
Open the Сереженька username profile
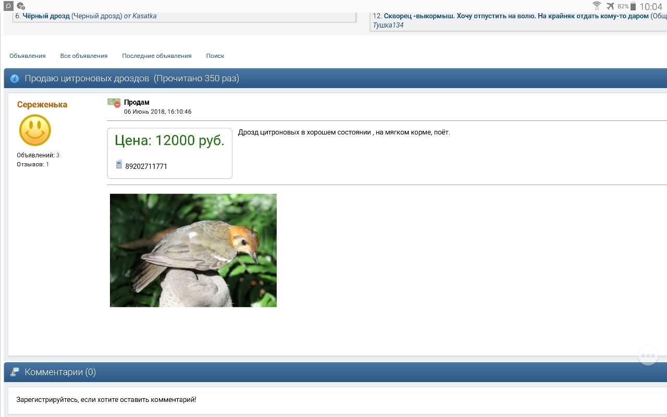click(x=42, y=104)
